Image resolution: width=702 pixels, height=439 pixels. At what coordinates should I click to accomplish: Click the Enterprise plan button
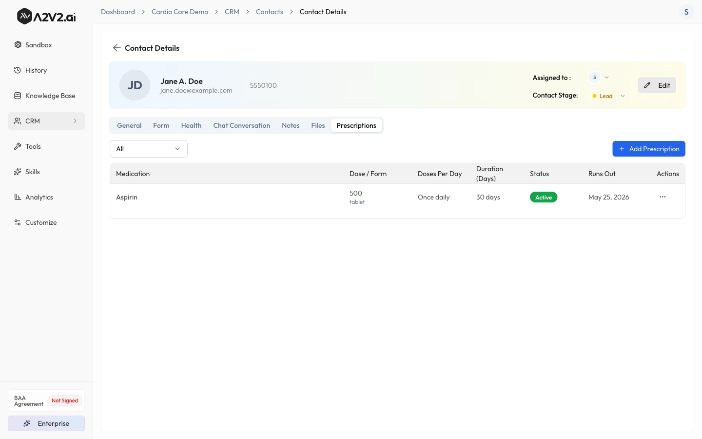pos(46,423)
